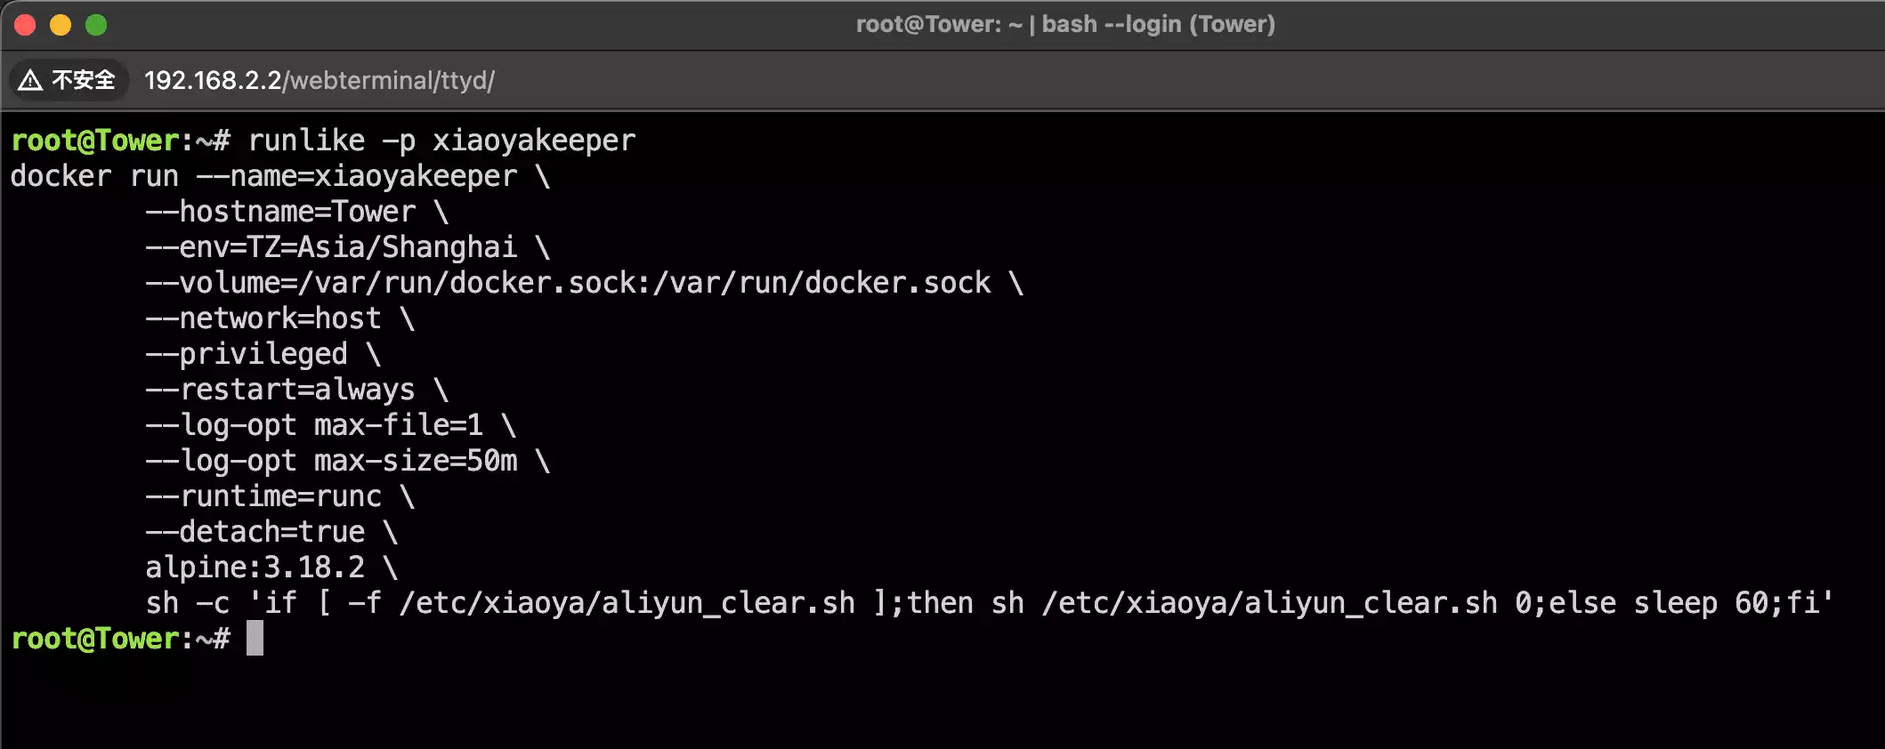Click the 'alpine:3.18.2' image name text
Viewport: 1885px width, 749px height.
click(255, 568)
